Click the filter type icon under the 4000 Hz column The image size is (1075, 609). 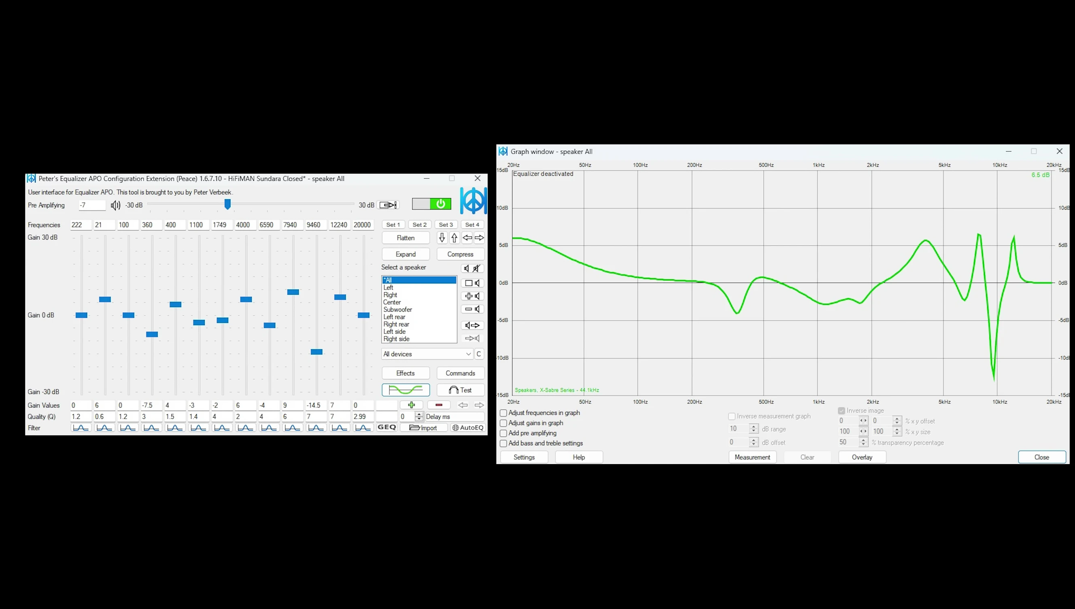[245, 428]
